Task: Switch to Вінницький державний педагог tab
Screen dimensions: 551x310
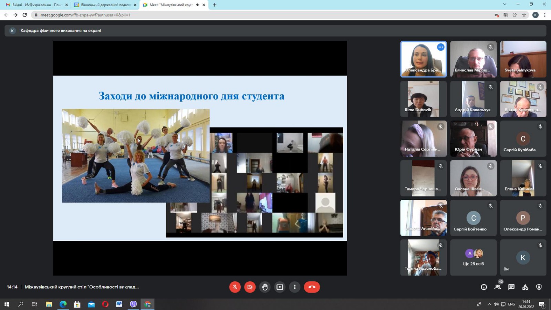Action: [x=103, y=5]
